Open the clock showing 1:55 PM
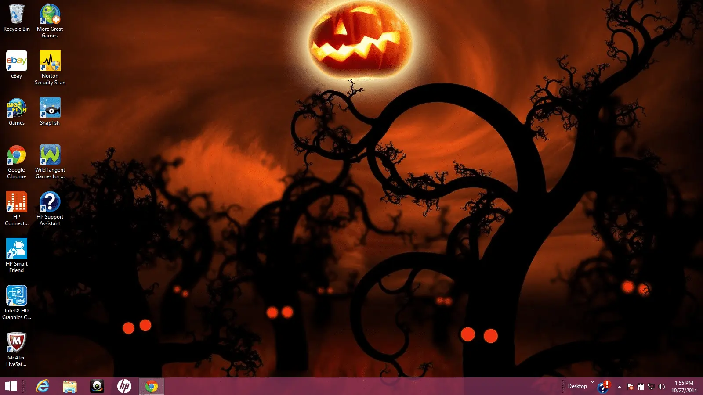The width and height of the screenshot is (703, 395). pyautogui.click(x=684, y=387)
